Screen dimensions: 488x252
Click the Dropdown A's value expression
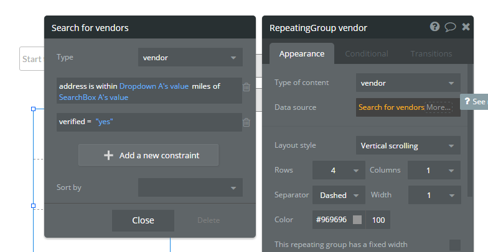(x=154, y=86)
